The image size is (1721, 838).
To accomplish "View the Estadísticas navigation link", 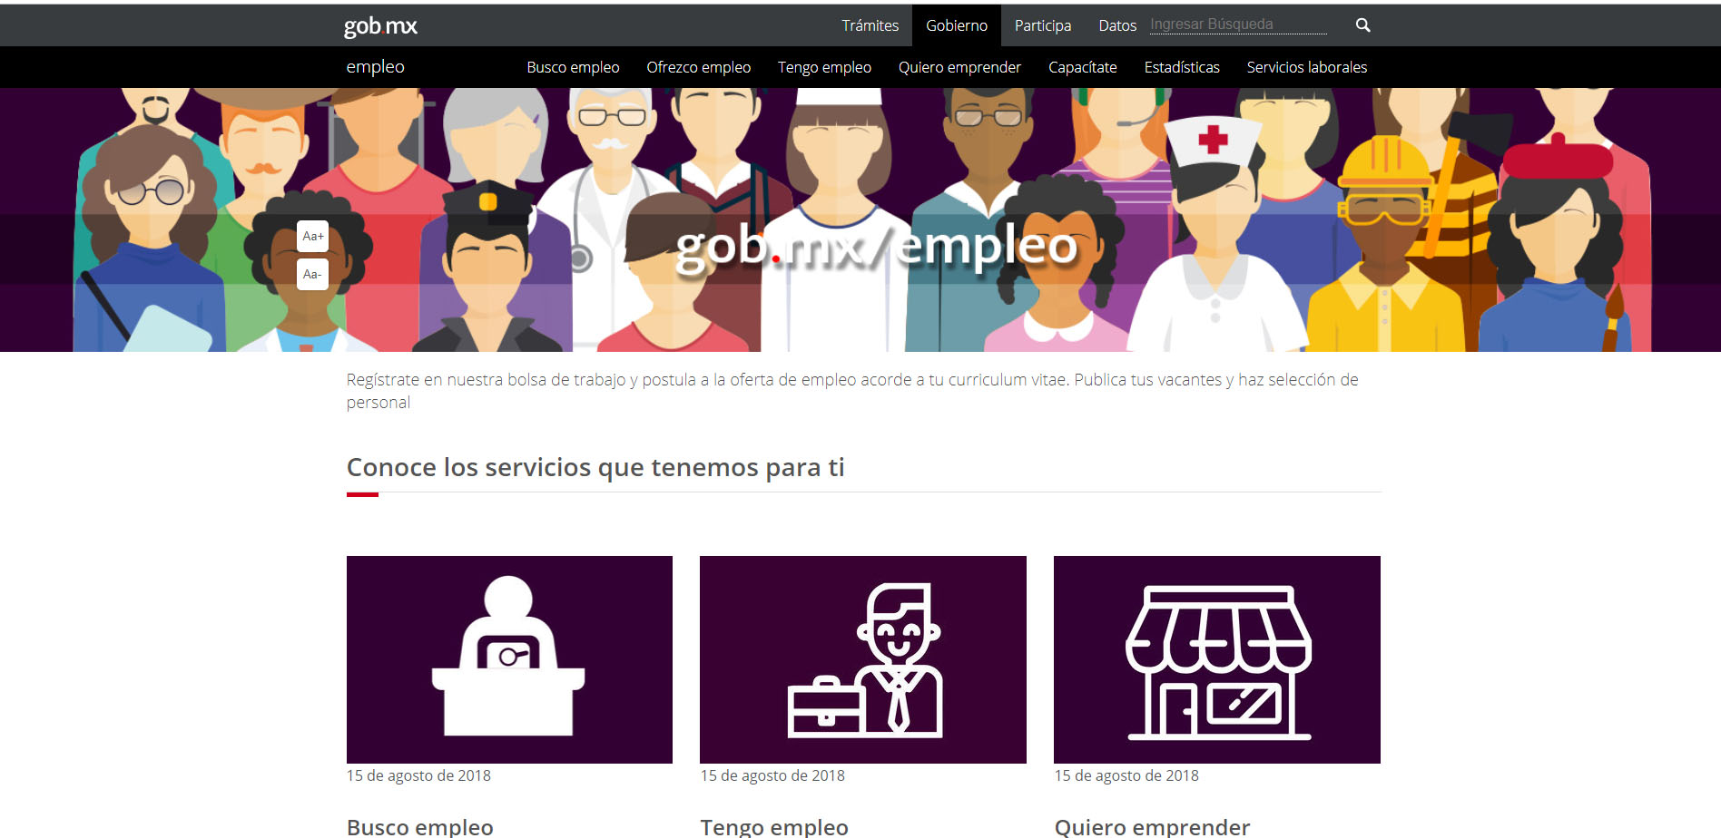I will pyautogui.click(x=1181, y=67).
